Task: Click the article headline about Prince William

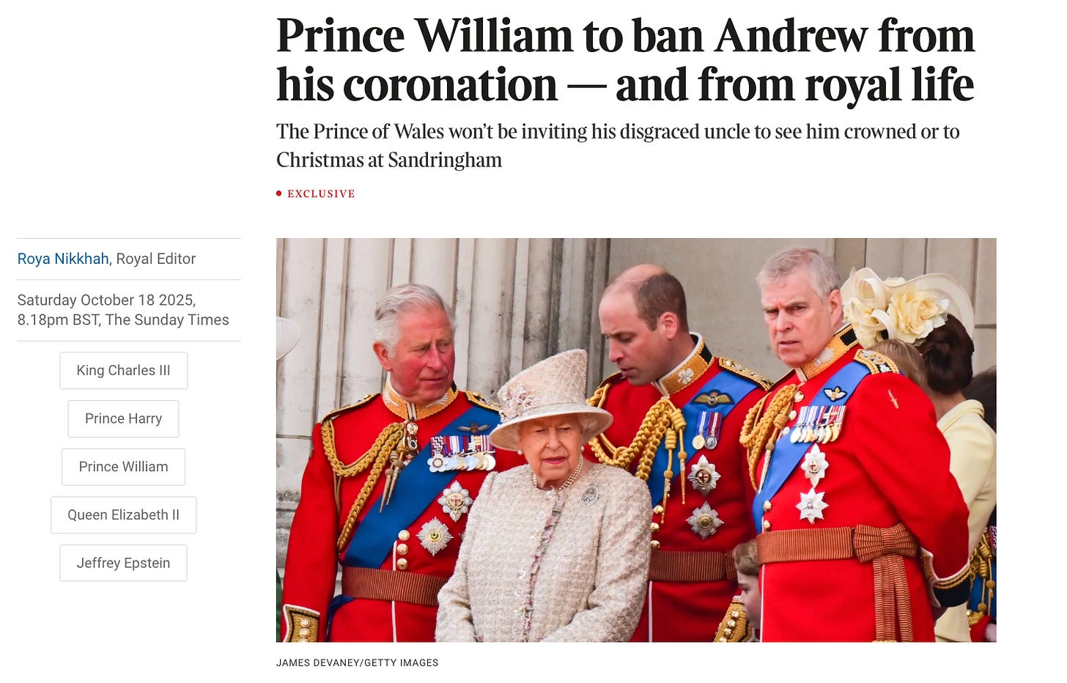Action: coord(625,60)
